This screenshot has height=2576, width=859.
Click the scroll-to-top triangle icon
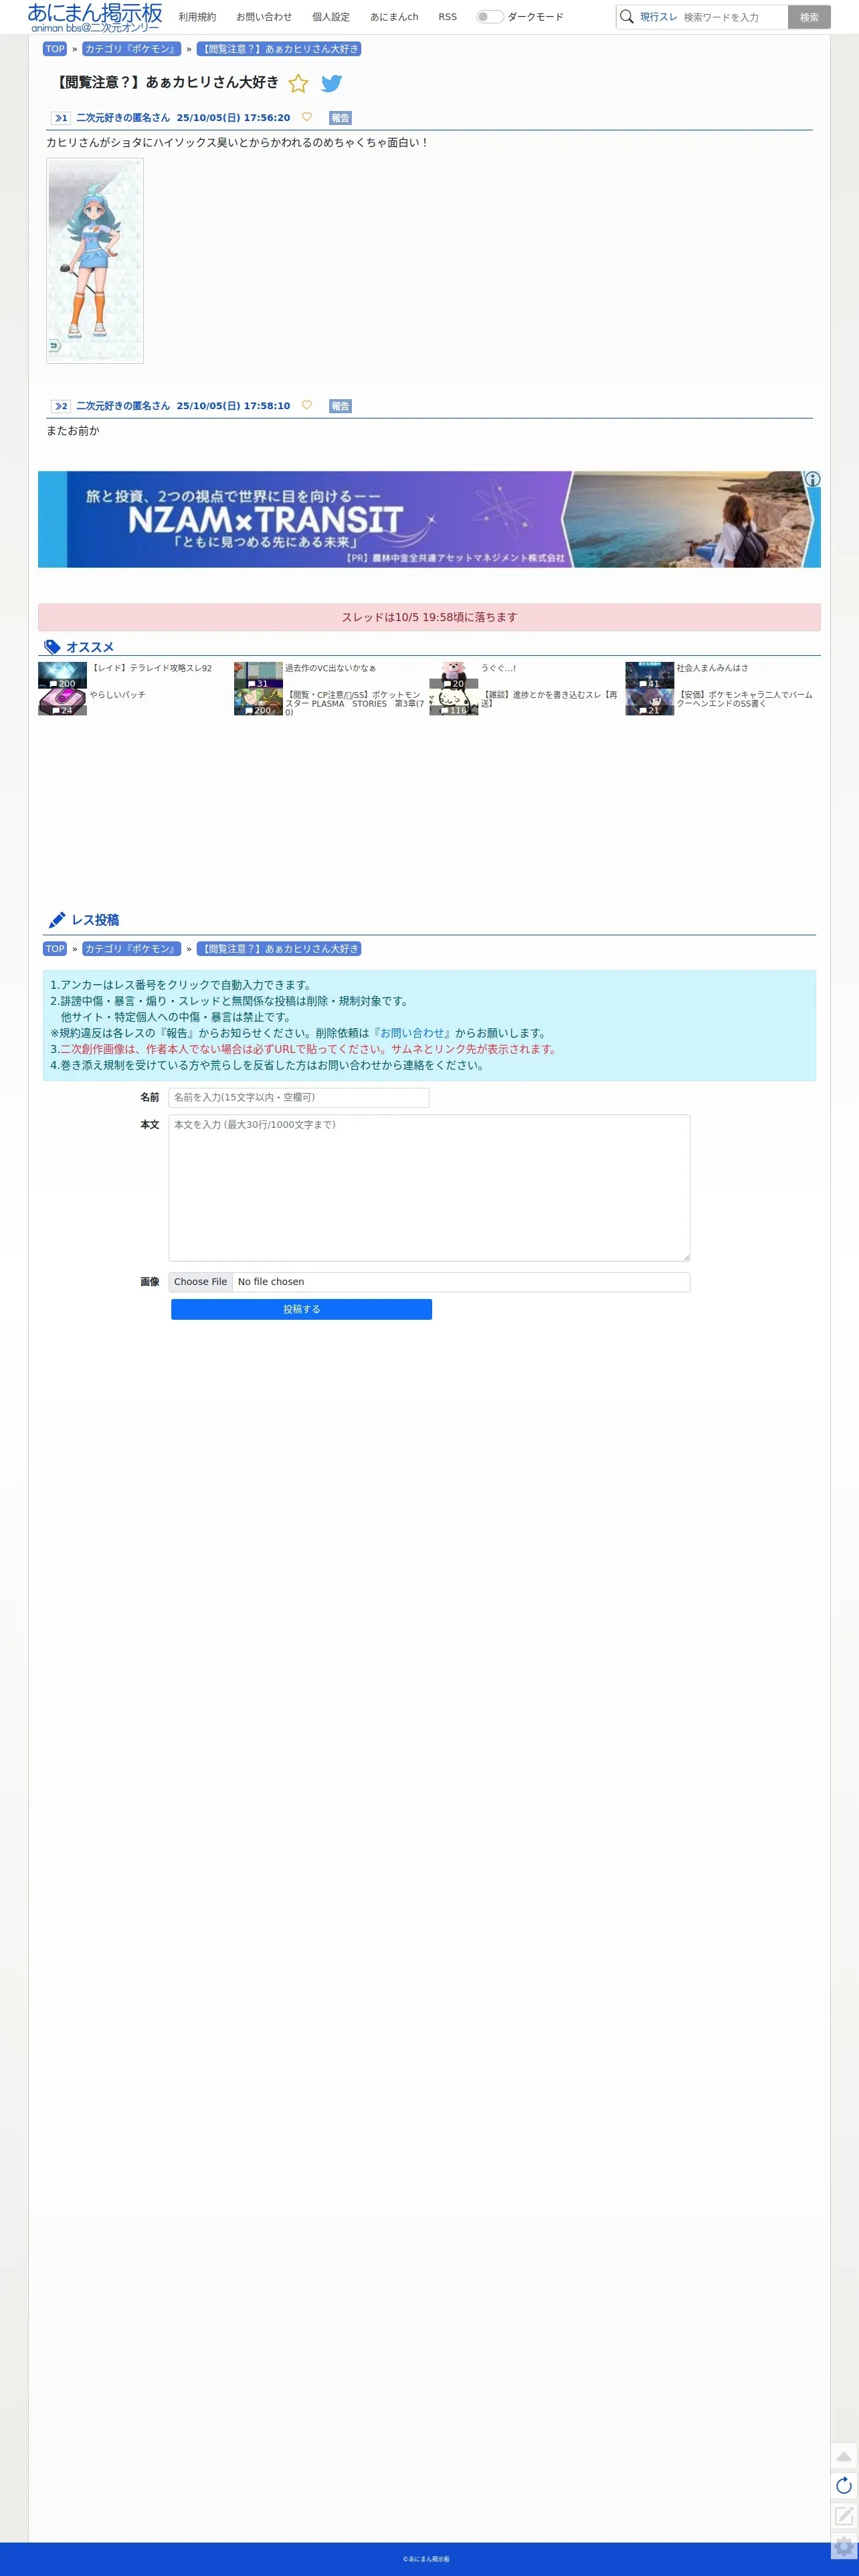coord(844,2457)
